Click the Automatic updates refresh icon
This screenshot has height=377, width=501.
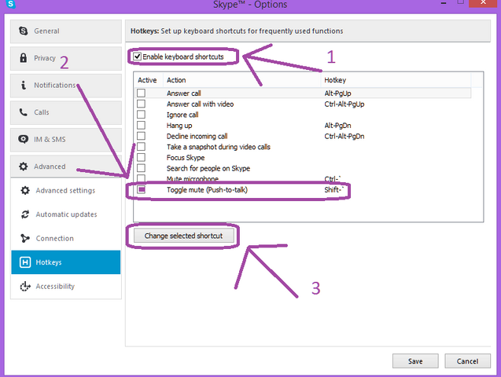25,214
